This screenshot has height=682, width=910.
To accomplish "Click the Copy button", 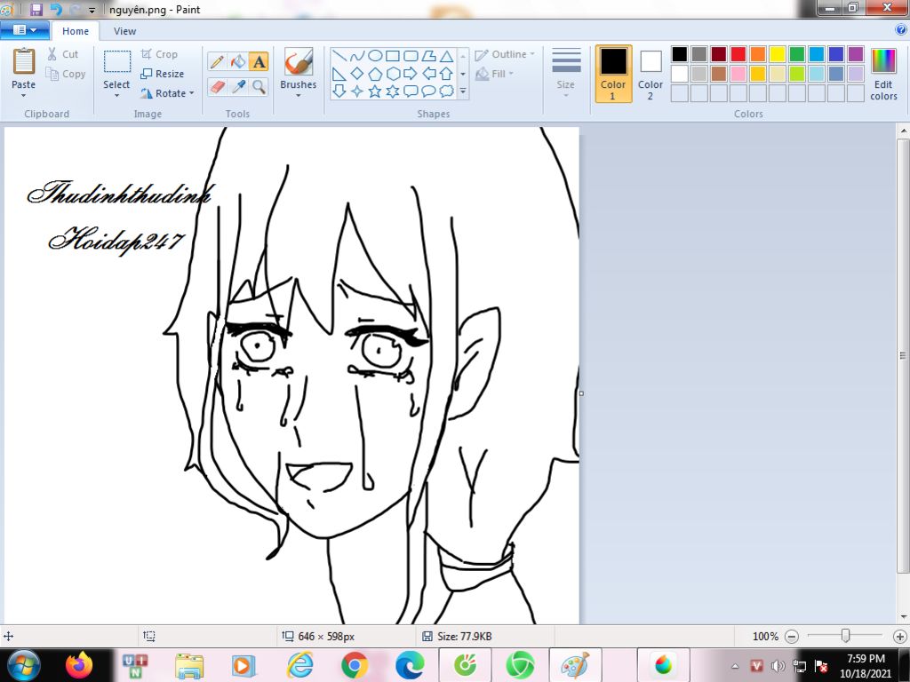I will click(66, 74).
